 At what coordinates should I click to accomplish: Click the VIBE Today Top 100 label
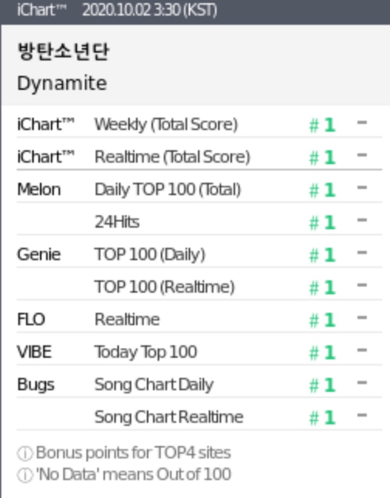coord(146,352)
